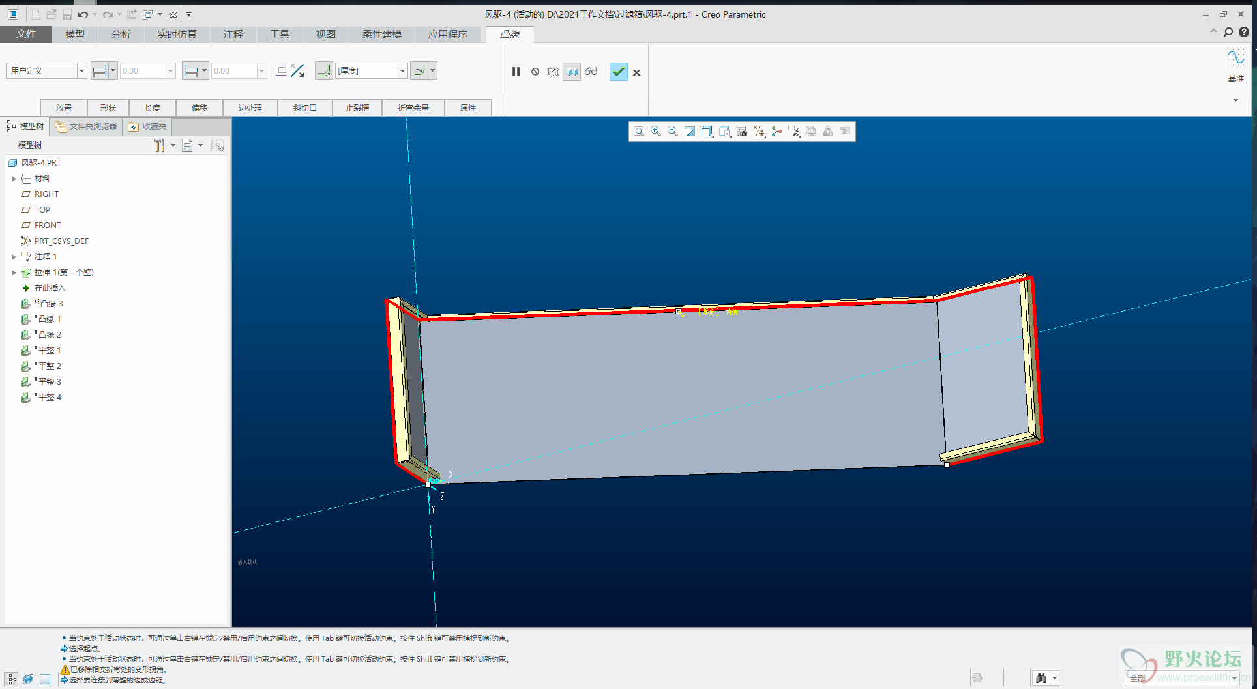Image resolution: width=1257 pixels, height=689 pixels.
Task: Open the radius dimension side dropdown arrow
Action: (x=432, y=70)
